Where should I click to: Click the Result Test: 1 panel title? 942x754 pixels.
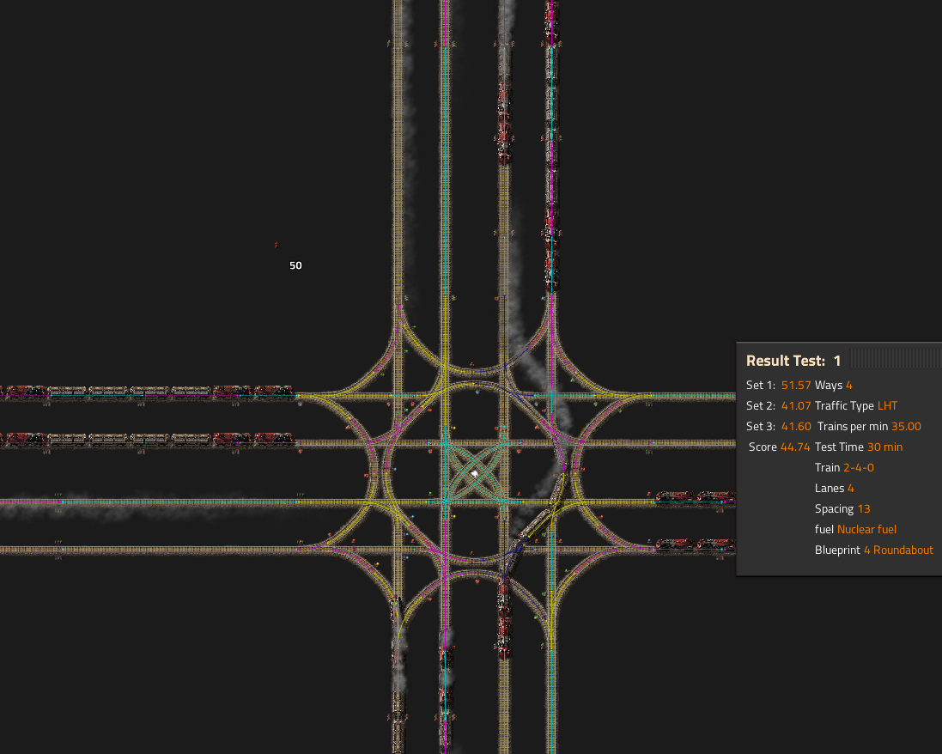click(x=793, y=361)
